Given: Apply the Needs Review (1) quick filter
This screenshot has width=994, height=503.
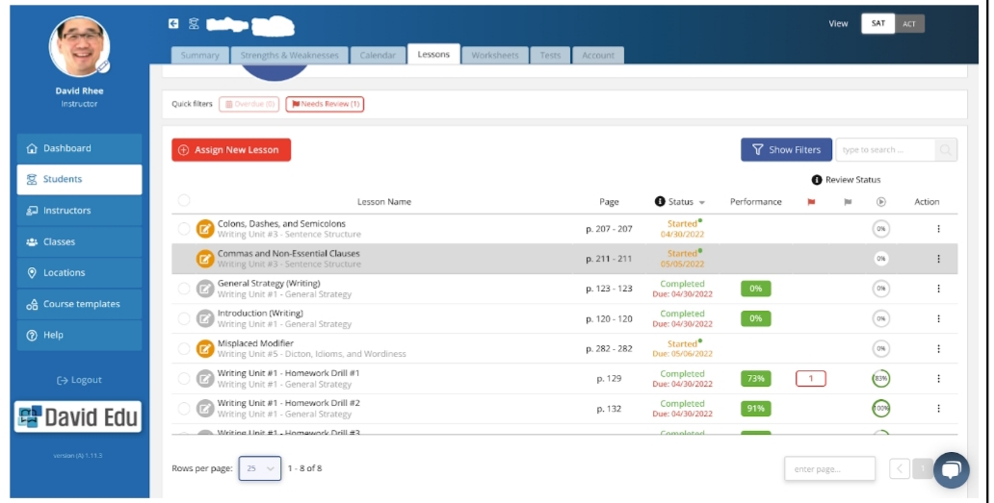Looking at the screenshot, I should click(x=325, y=104).
